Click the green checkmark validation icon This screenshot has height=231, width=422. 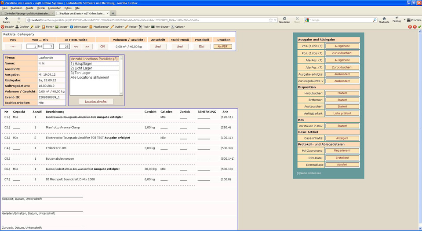(419, 27)
